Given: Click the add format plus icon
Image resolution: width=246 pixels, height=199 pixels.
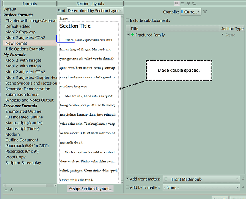Looking at the screenshot, I should [x=6, y=190].
